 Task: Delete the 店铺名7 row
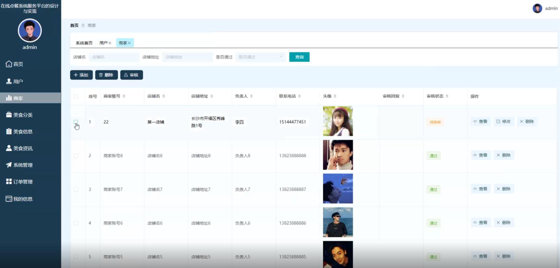point(504,189)
